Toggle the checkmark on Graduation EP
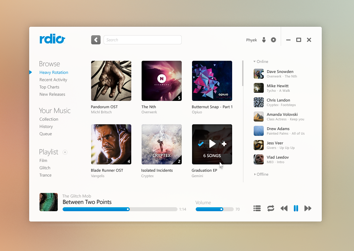 point(201,144)
